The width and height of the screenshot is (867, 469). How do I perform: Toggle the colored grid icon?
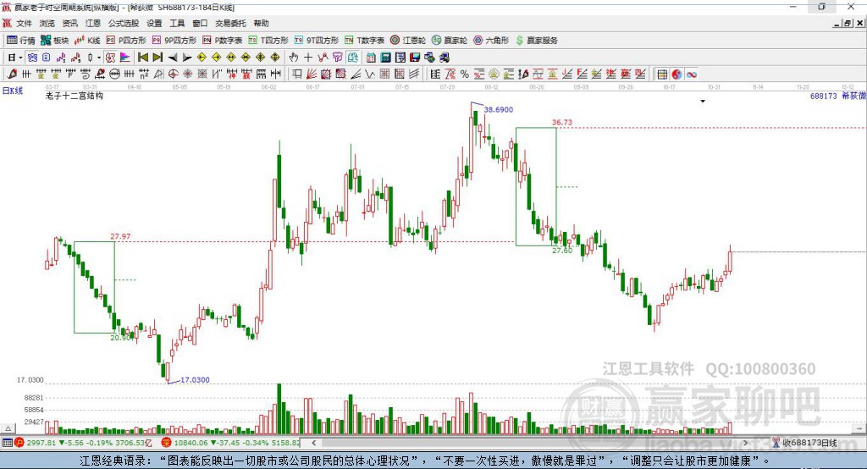pyautogui.click(x=662, y=74)
